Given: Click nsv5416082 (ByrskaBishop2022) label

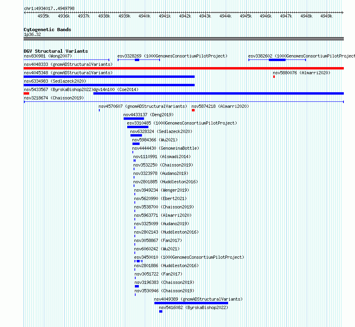Looking at the screenshot, I should [x=193, y=307].
